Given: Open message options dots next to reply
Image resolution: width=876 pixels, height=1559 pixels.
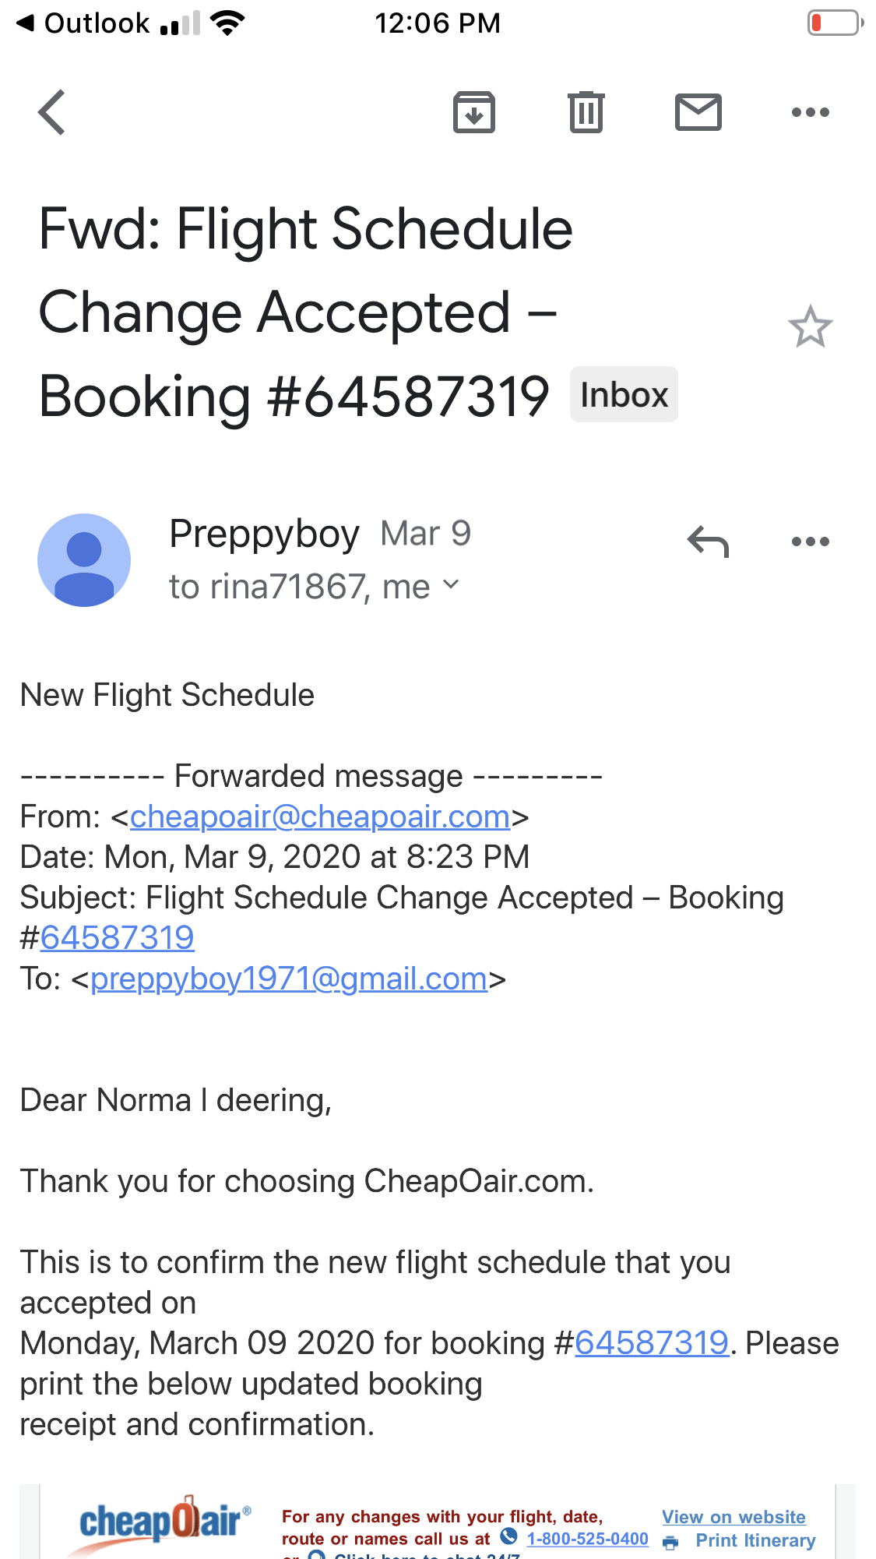Looking at the screenshot, I should pos(810,541).
